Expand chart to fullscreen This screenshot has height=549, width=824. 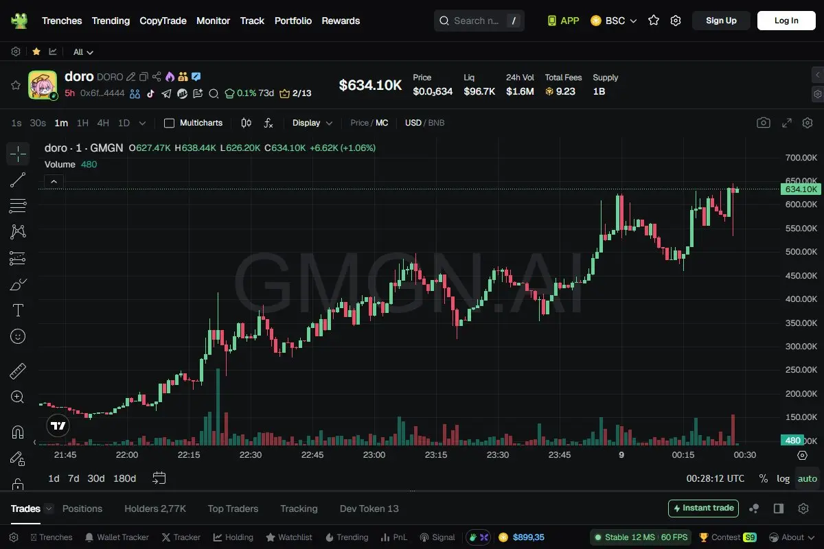point(787,123)
